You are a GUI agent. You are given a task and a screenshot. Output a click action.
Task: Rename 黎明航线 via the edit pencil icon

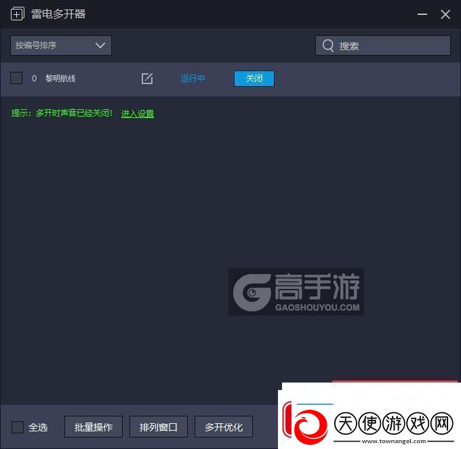click(x=147, y=79)
